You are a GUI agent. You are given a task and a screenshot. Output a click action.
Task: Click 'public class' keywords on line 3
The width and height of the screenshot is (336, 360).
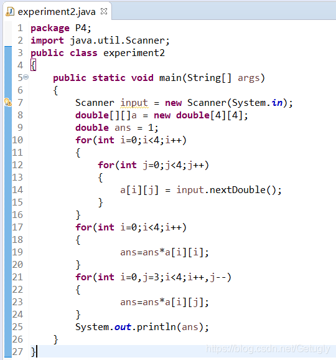pos(64,54)
